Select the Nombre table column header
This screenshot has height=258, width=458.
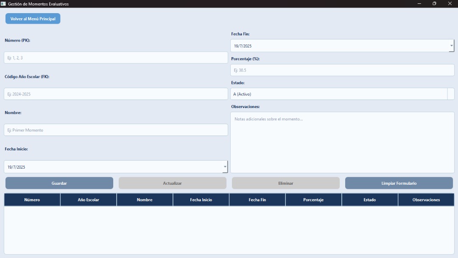click(145, 200)
